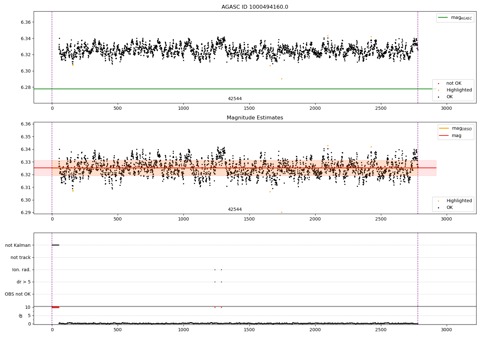Image resolution: width=481 pixels, height=337 pixels.
Task: Click the '6.33' y-axis tick label
Action: tap(26, 162)
